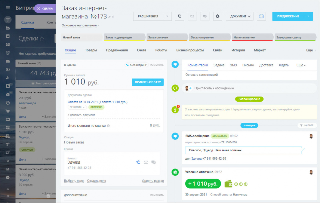Click the Расширения button
This screenshot has width=320, height=203.
[148, 16]
